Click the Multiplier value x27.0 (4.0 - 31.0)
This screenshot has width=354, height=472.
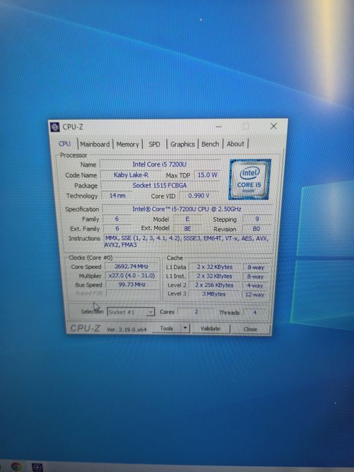pyautogui.click(x=131, y=275)
